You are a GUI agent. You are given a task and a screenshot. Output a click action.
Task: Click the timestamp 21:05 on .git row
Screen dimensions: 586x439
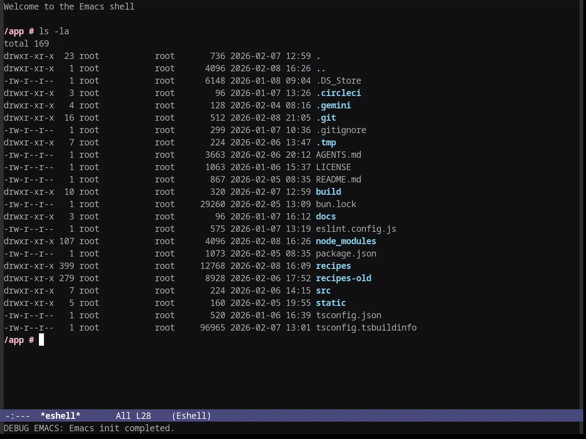[298, 118]
